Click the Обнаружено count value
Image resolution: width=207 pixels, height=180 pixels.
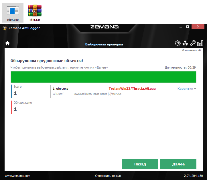click(15, 109)
